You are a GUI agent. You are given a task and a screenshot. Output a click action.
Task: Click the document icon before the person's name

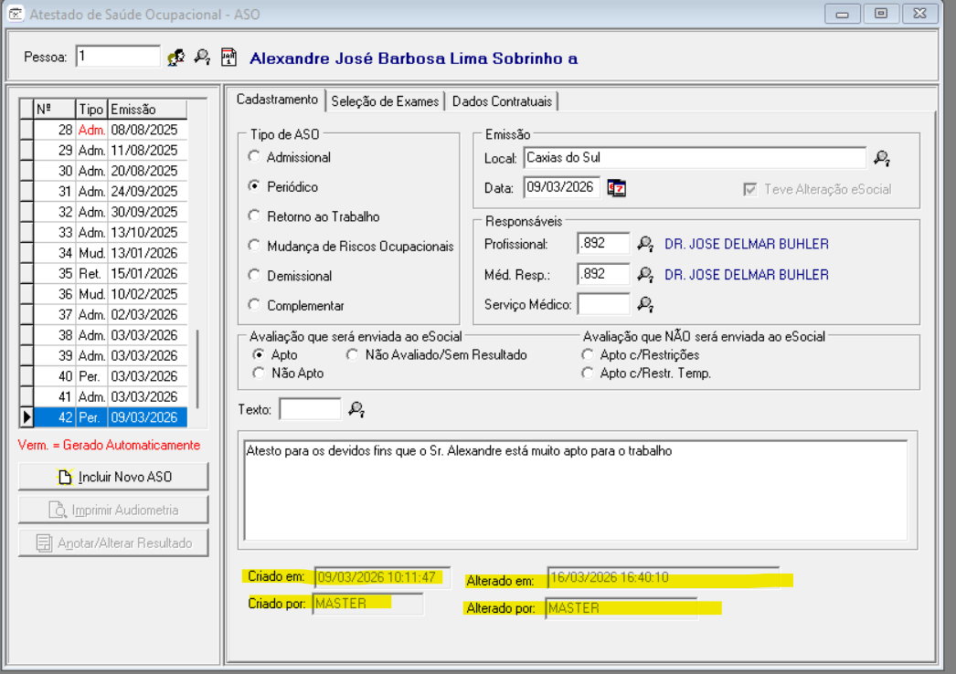click(x=228, y=58)
